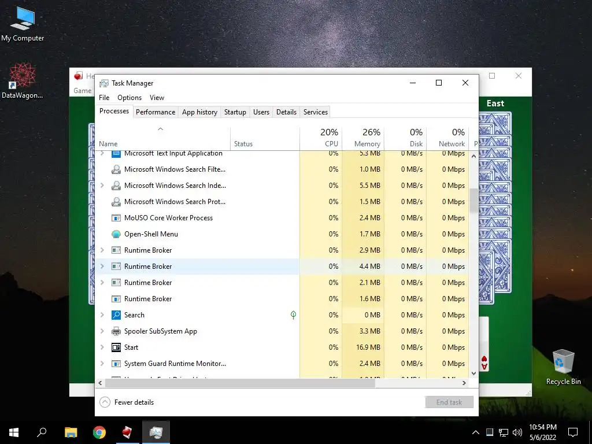Click the volume speaker tray icon
Viewport: 592px width, 444px height.
click(517, 432)
